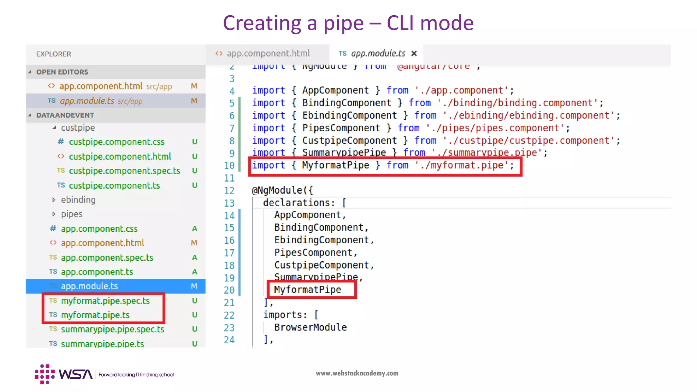Screen dimensions: 697x392
Task: Open app.component.html in open editors list
Action: [x=116, y=86]
